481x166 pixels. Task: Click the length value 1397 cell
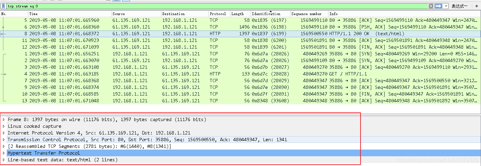coord(244,34)
